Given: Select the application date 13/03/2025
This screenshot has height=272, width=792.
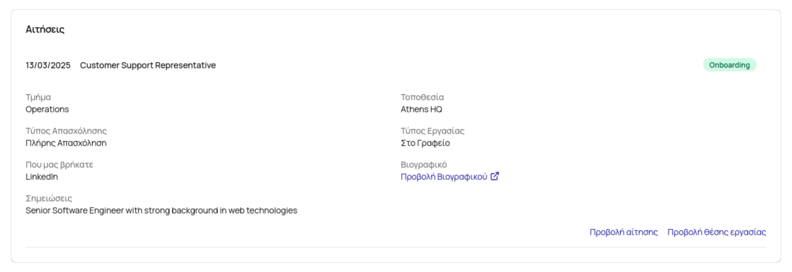Looking at the screenshot, I should (x=48, y=65).
